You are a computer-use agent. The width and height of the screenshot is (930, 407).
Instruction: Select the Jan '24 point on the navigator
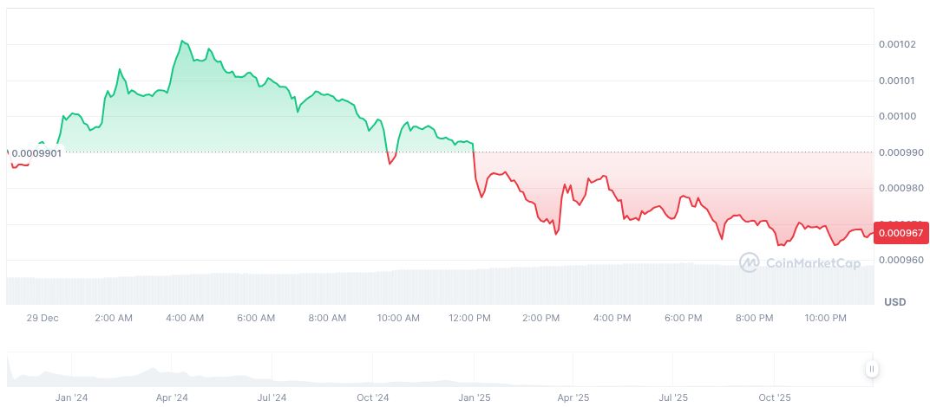[x=72, y=397]
